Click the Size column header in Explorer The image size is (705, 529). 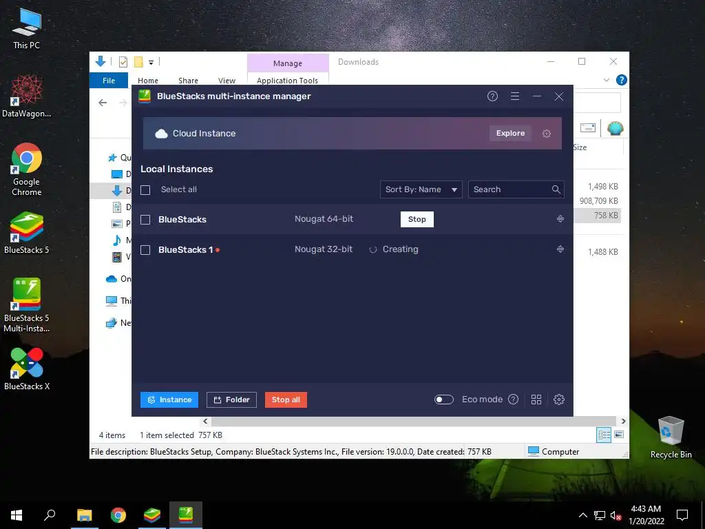point(580,147)
